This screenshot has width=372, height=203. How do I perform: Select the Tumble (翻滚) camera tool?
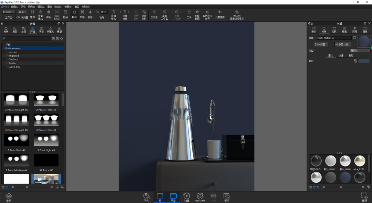coord(74,14)
